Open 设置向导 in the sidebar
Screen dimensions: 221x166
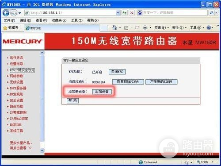tap(16, 64)
